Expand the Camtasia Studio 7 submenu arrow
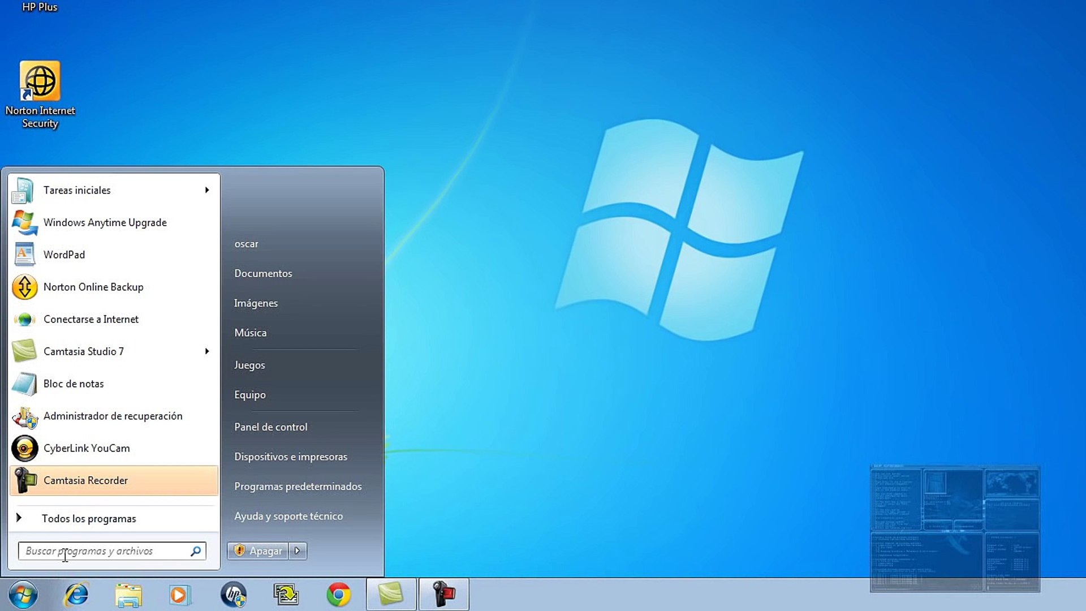 207,351
